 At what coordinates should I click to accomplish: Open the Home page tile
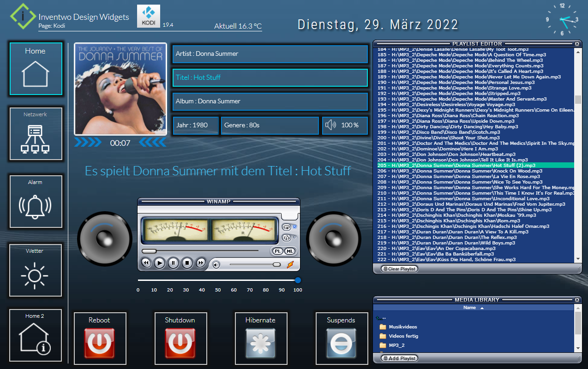click(36, 69)
